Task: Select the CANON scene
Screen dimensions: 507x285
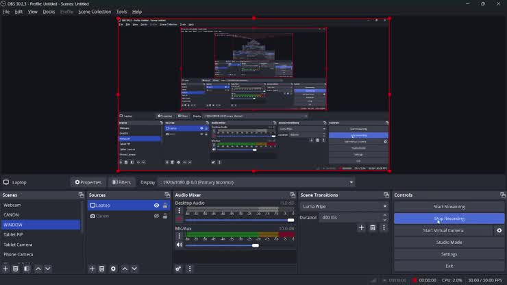Action: [40, 215]
